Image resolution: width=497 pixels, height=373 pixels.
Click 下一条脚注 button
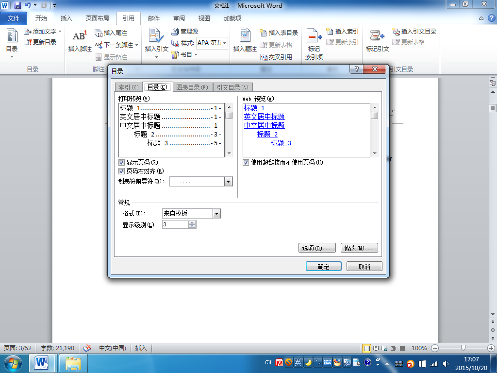coord(114,45)
